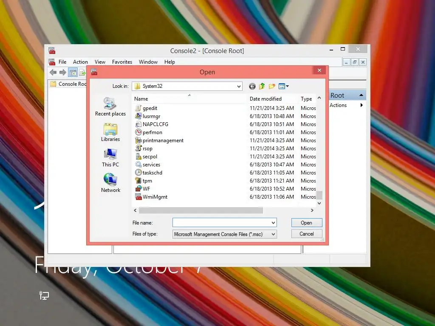
Task: Go to Recent places in sidebar
Action: pos(110,107)
